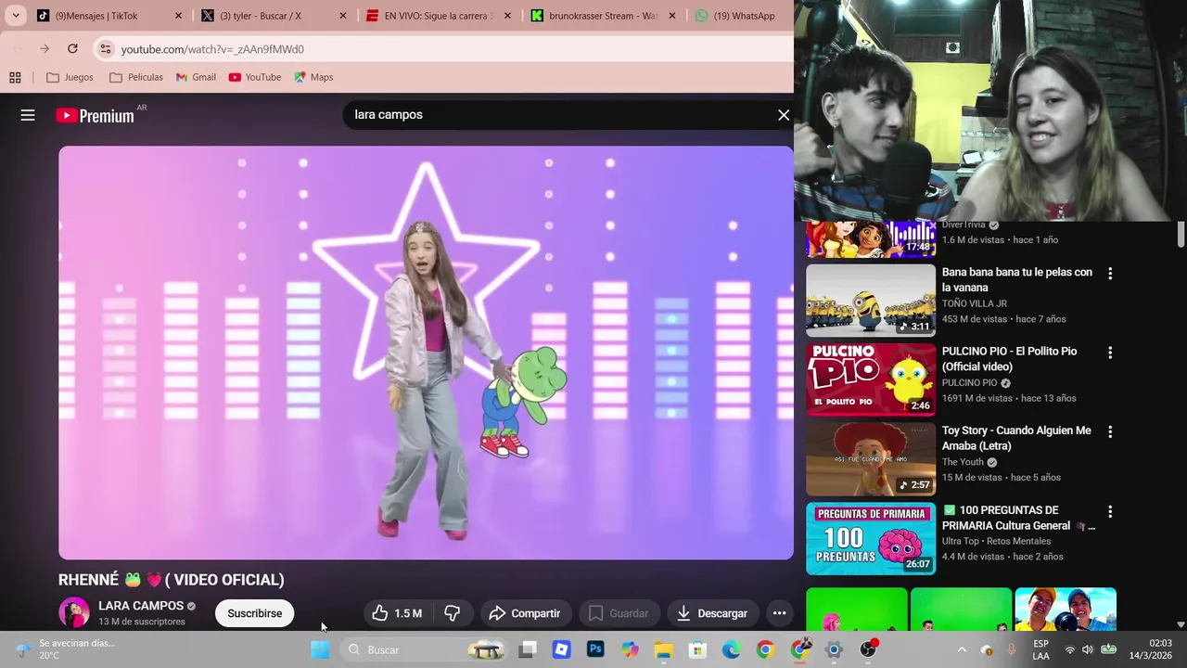The image size is (1187, 668).
Task: Show hidden system tray icons chevron
Action: tap(962, 649)
